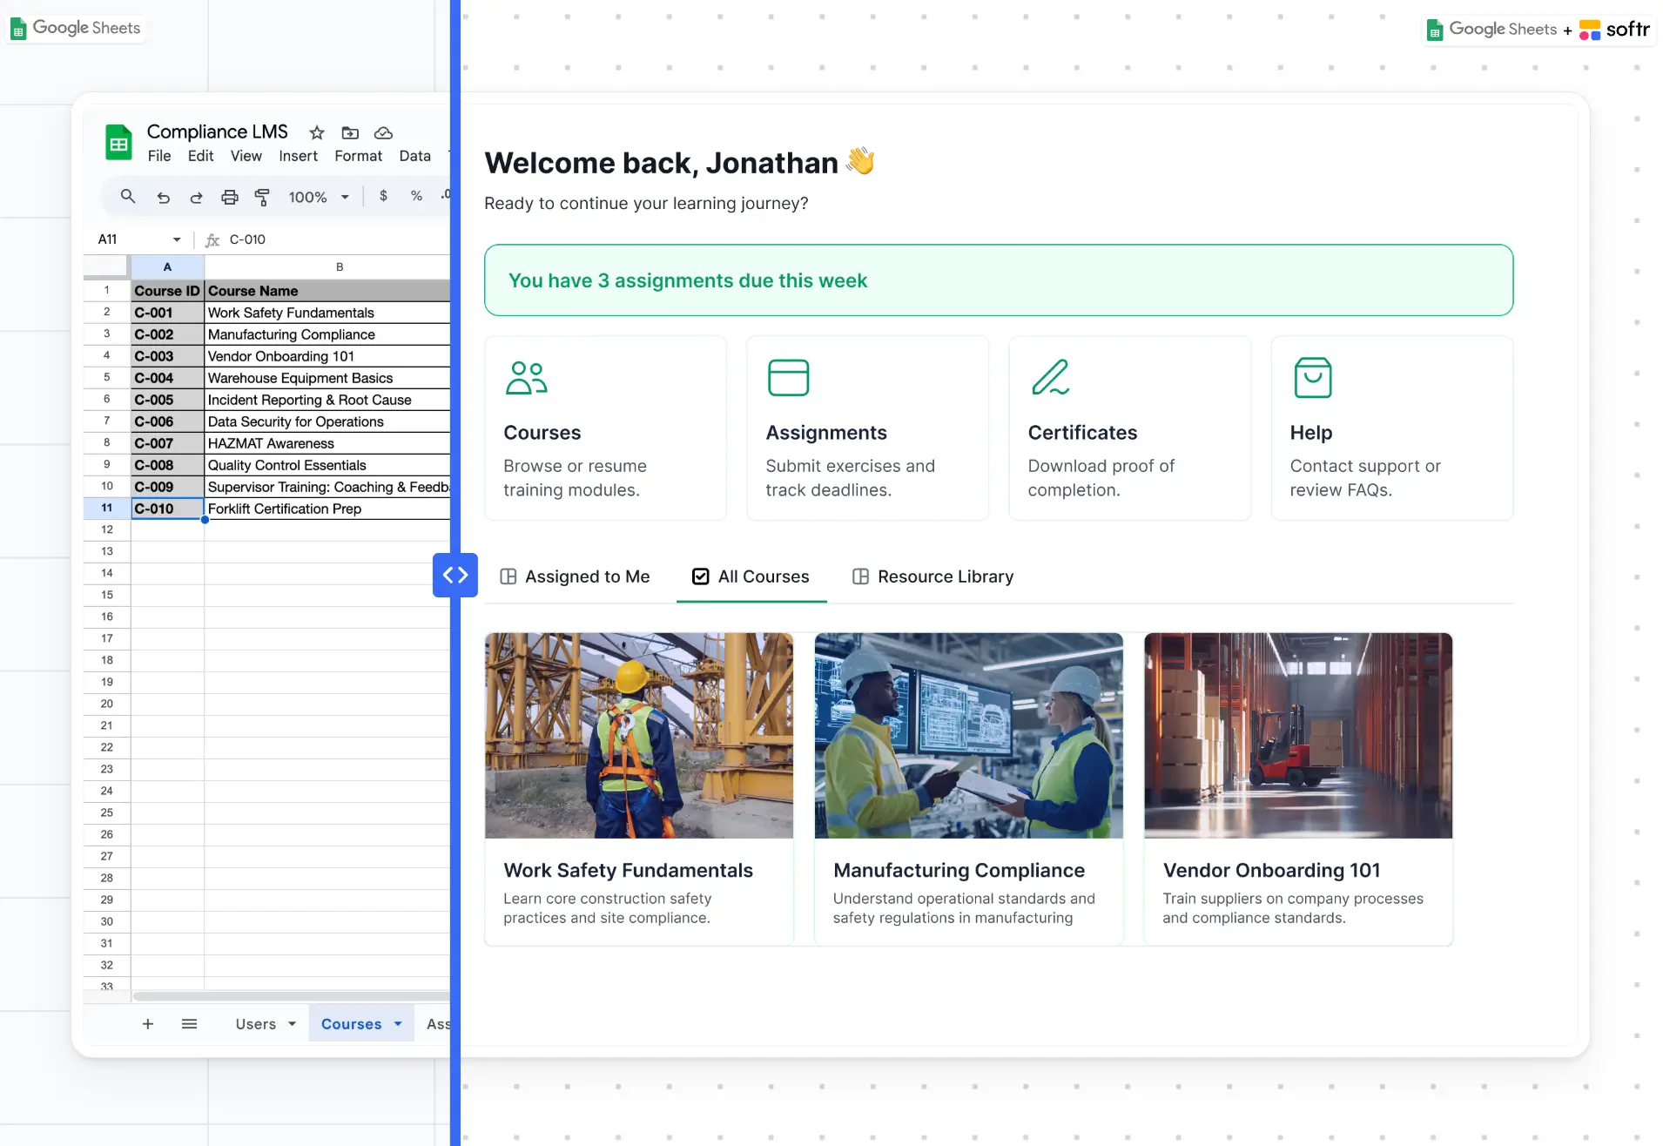Click the waving hand emoji
This screenshot has width=1663, height=1146.
pos(860,161)
